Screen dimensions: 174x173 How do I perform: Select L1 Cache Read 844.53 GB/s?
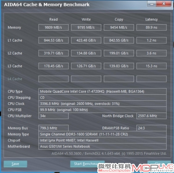[x=53, y=40]
